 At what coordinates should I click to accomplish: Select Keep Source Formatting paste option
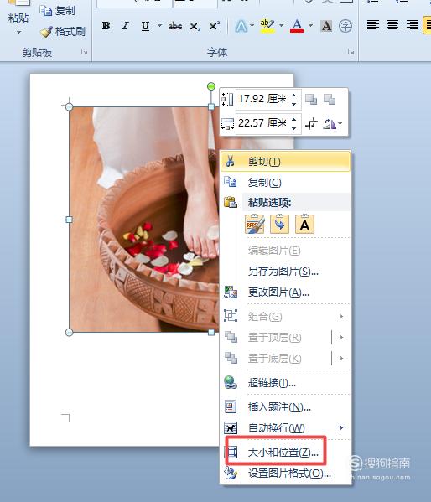[255, 224]
